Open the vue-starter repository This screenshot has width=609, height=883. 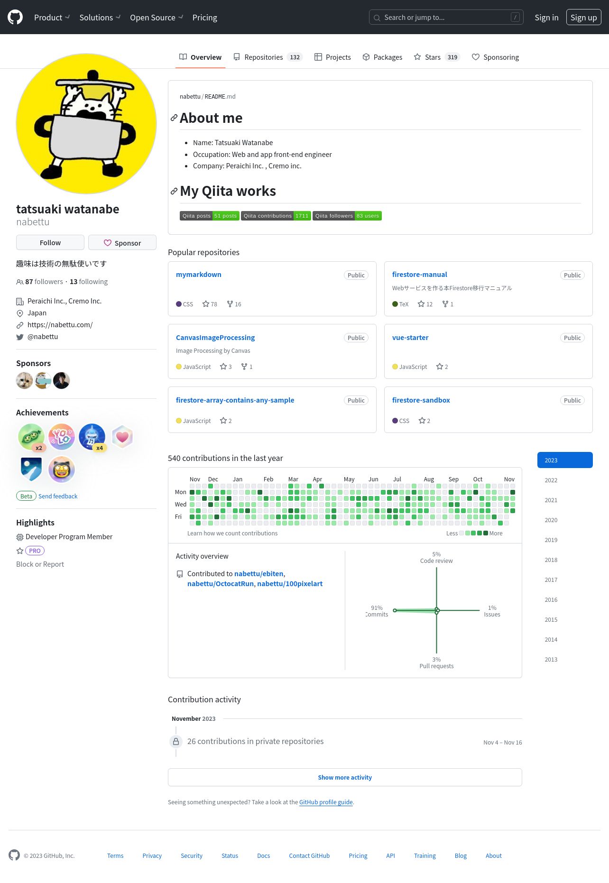[x=410, y=338]
